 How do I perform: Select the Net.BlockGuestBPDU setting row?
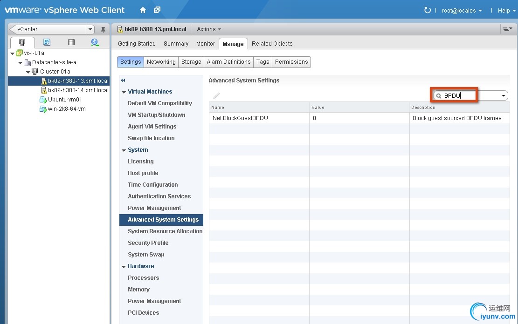pyautogui.click(x=359, y=118)
